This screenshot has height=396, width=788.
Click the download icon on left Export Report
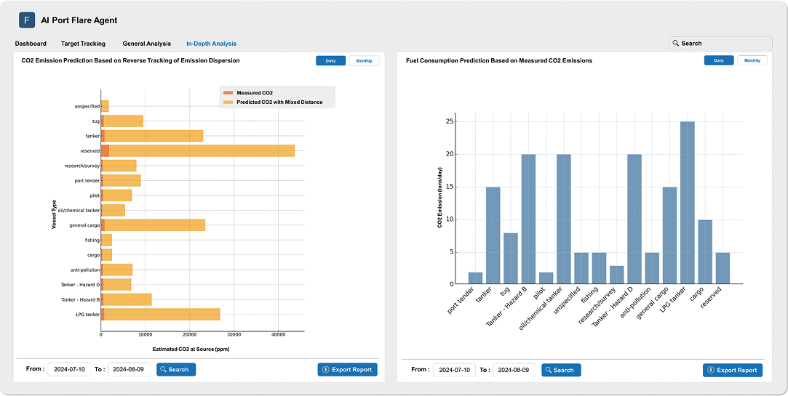pos(325,370)
